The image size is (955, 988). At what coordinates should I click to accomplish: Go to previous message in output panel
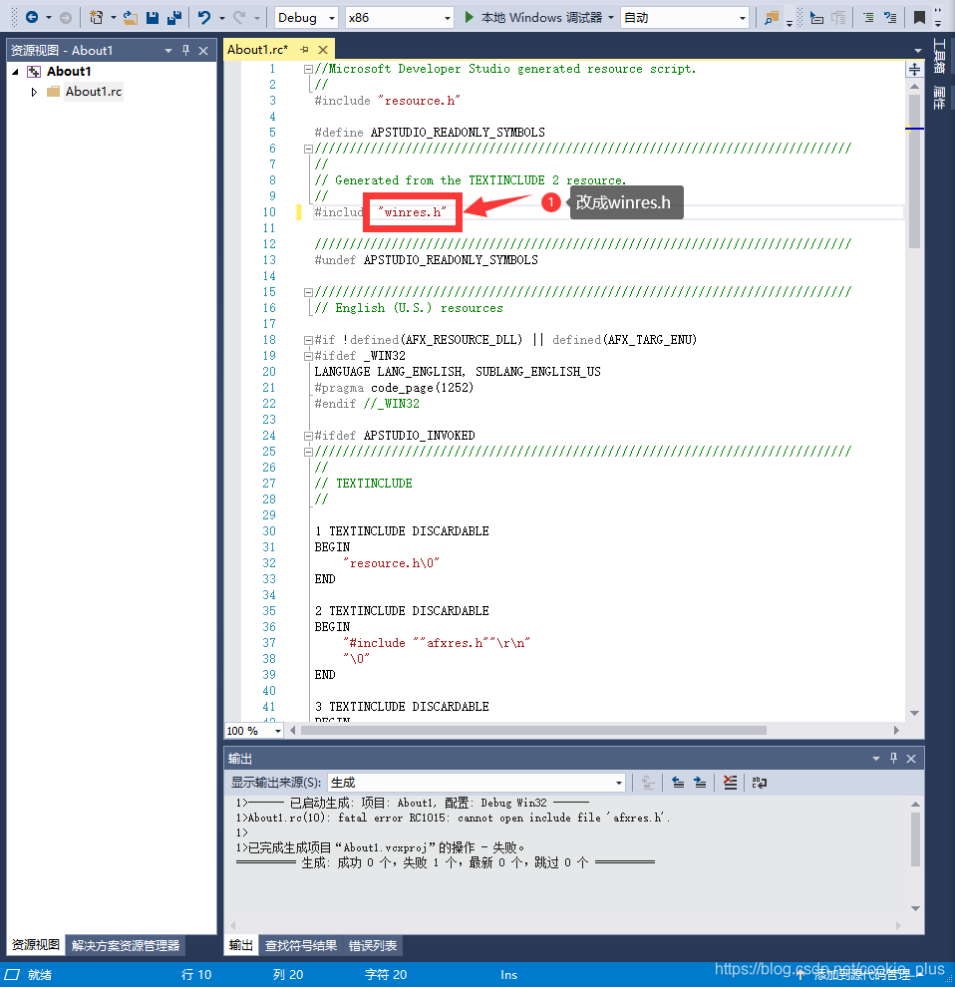[x=678, y=783]
